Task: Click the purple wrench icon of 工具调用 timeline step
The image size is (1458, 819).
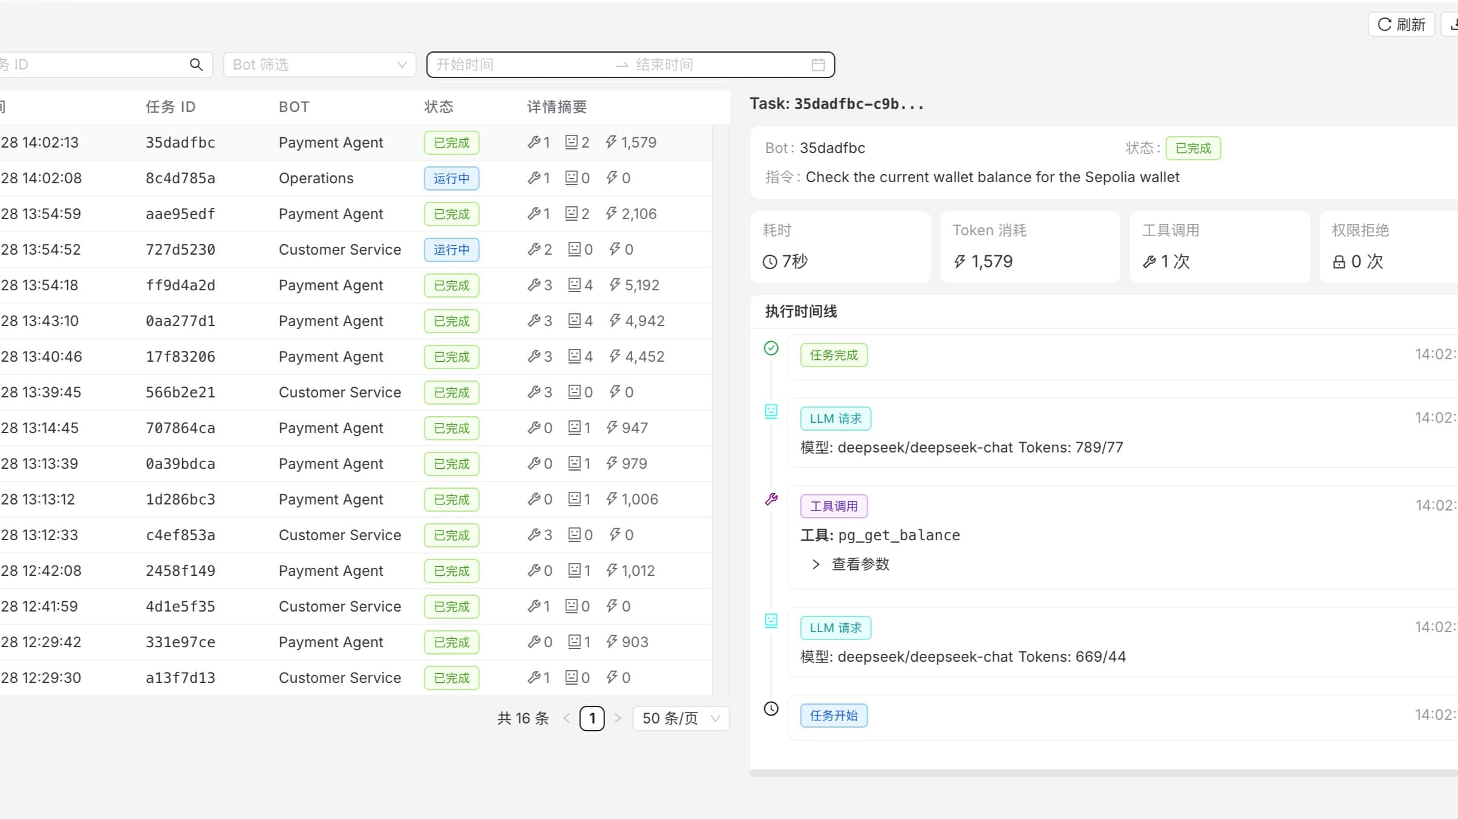Action: (771, 499)
